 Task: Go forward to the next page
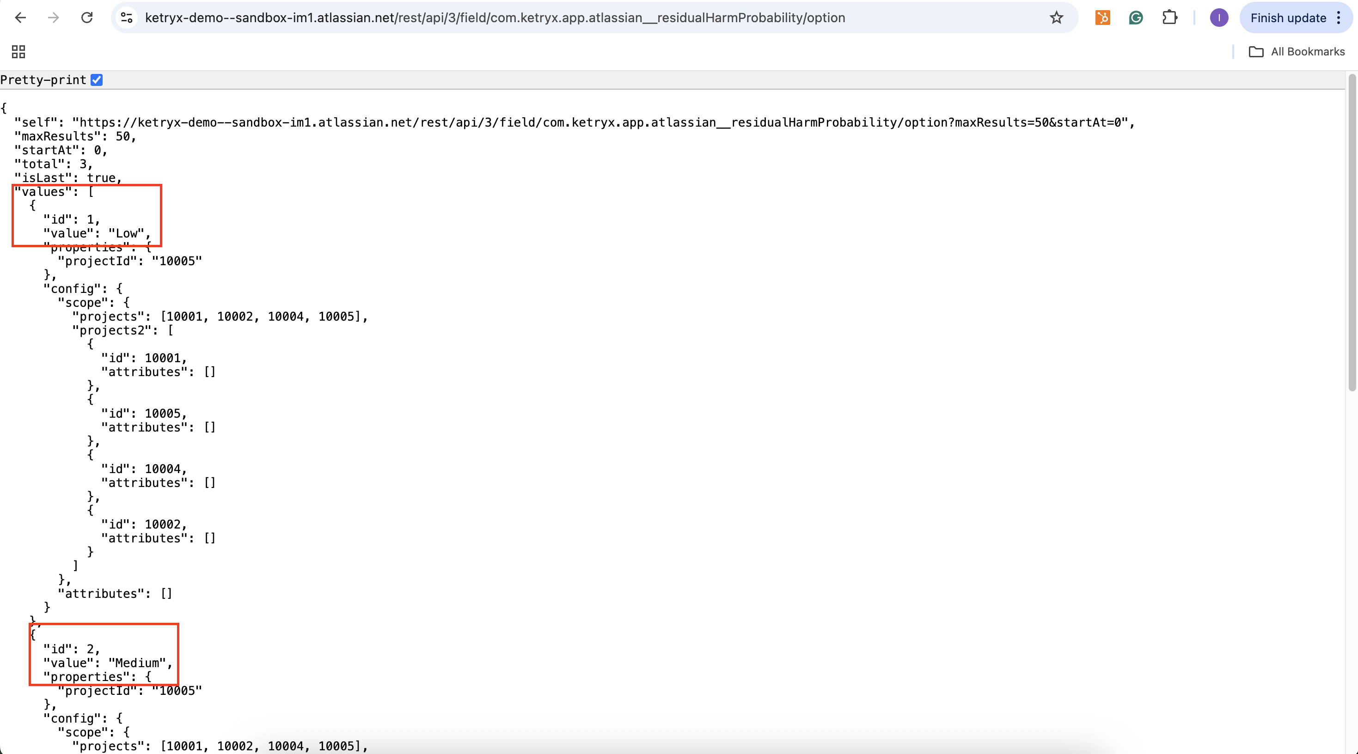(53, 18)
